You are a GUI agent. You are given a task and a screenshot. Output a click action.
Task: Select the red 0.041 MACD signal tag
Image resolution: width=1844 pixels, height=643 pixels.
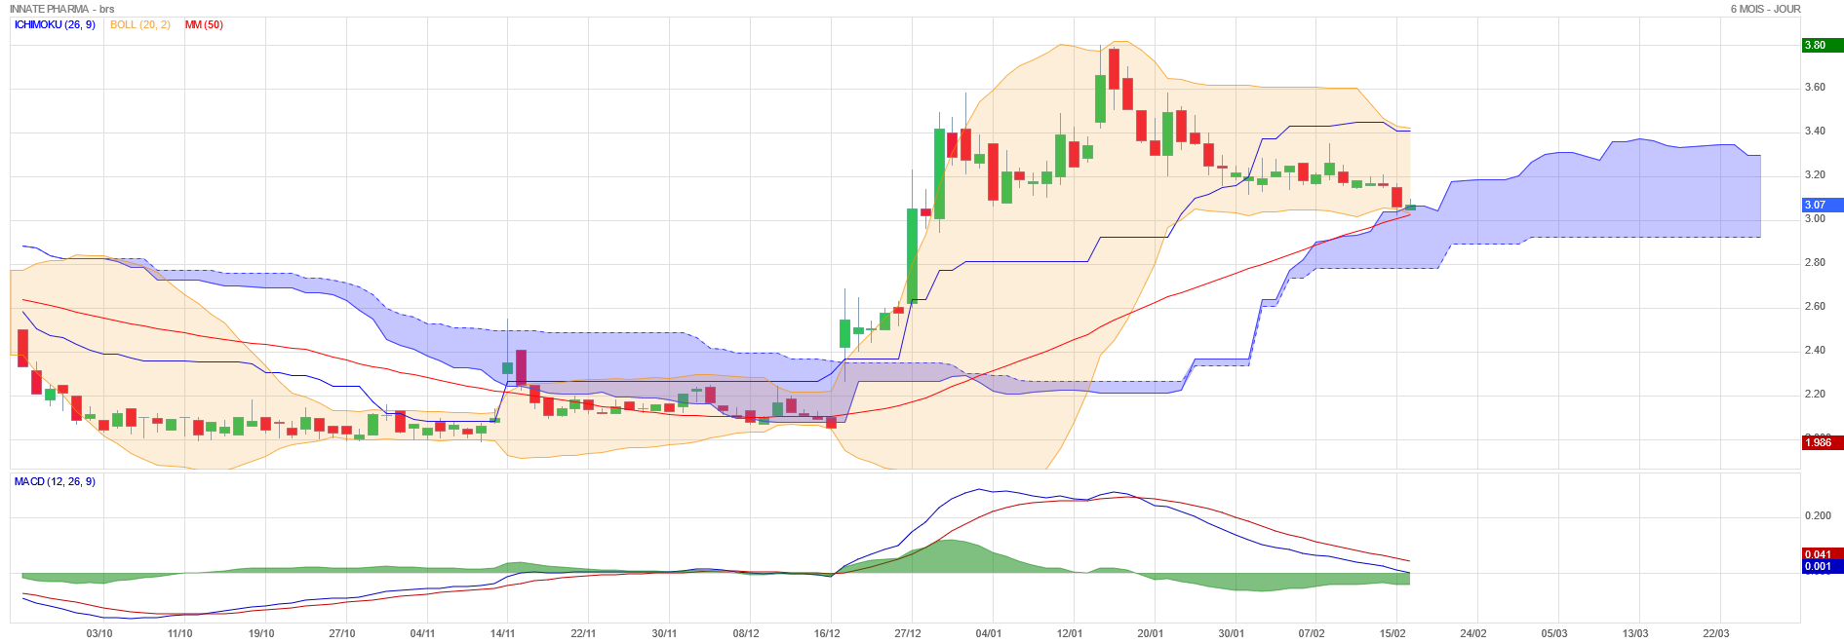(x=1823, y=554)
